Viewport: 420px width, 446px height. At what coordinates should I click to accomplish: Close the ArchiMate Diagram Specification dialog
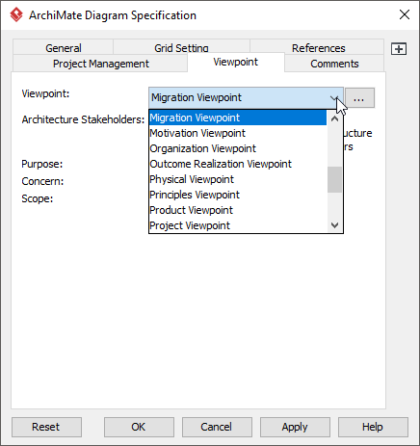[x=405, y=14]
